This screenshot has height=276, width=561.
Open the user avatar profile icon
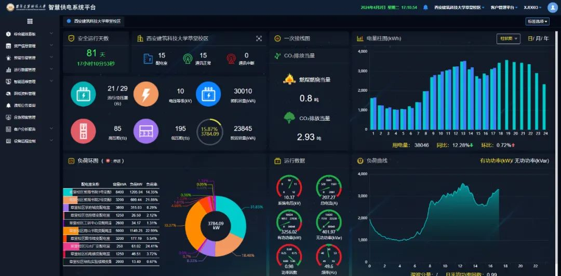(x=552, y=7)
